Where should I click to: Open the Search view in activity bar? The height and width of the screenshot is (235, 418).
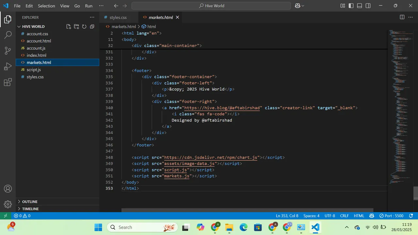click(8, 35)
